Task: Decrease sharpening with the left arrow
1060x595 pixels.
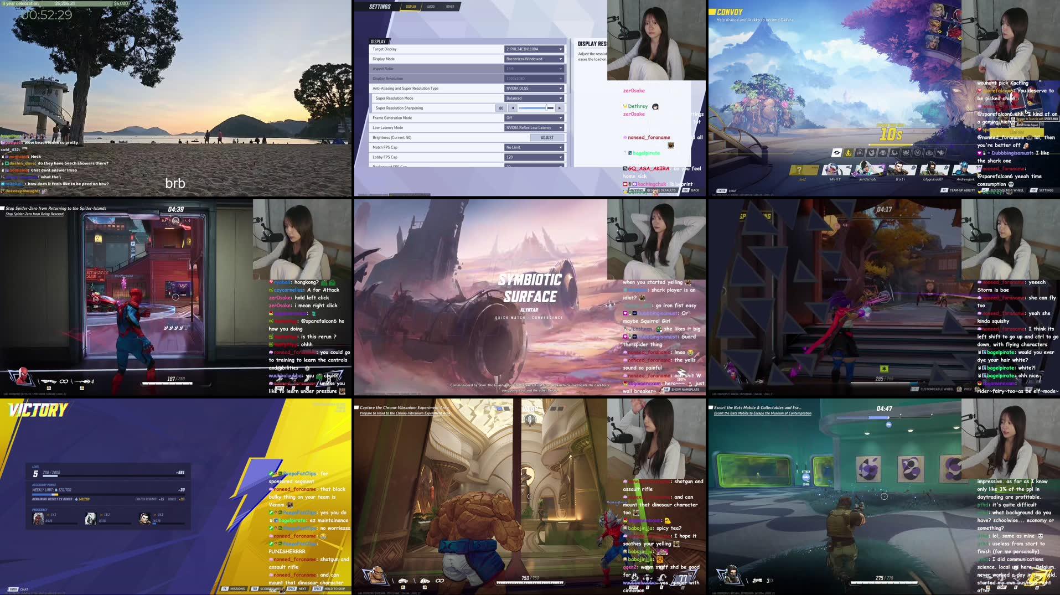Action: tap(513, 108)
